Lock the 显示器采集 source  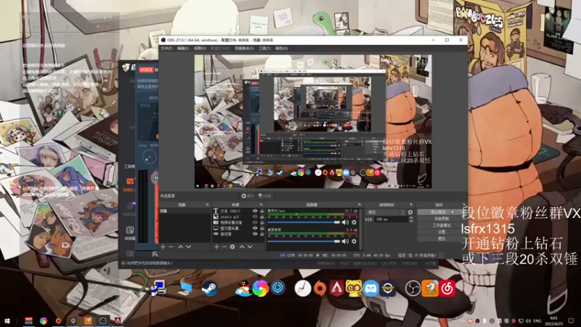[262, 228]
